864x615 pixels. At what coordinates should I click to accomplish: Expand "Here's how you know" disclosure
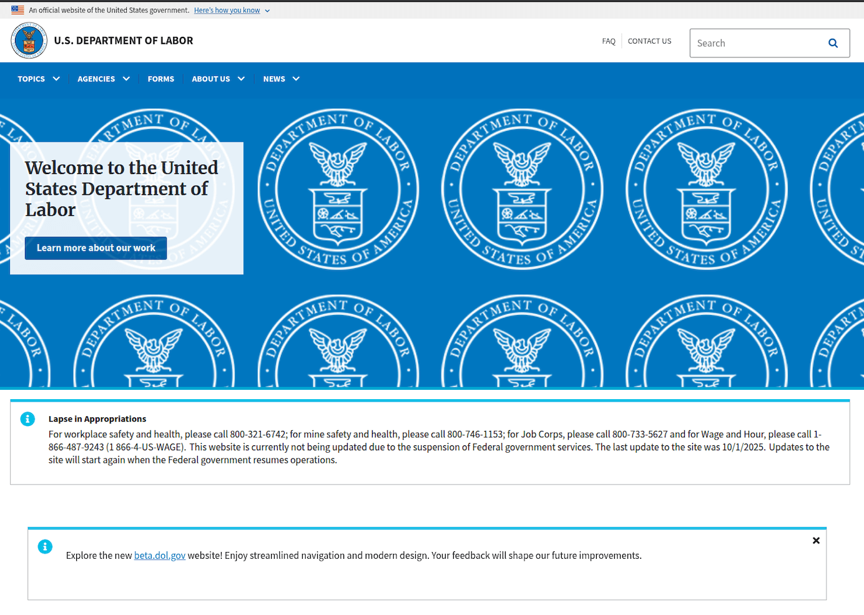(x=232, y=11)
